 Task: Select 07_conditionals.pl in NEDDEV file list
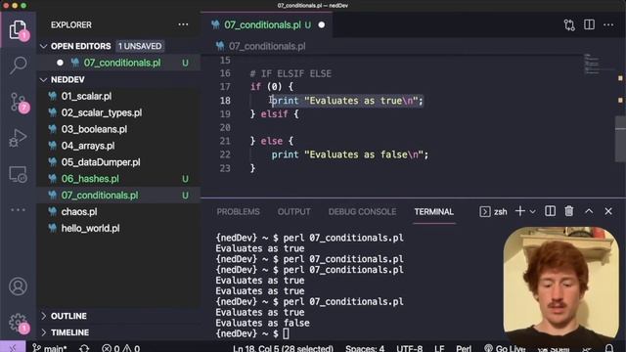pos(119,196)
